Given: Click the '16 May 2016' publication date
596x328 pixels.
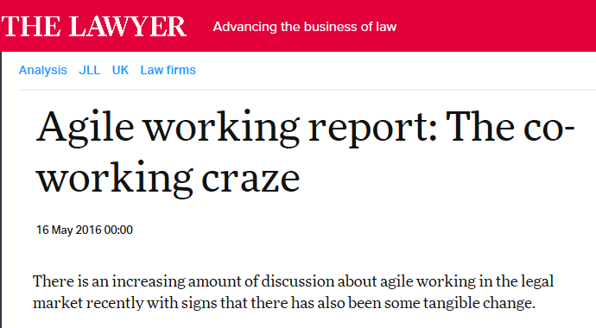Looking at the screenshot, I should point(69,230).
